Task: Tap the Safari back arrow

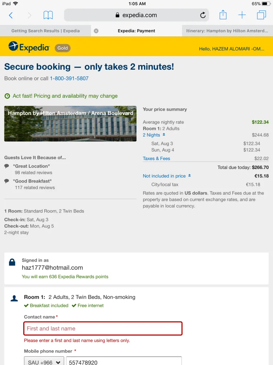Action: click(11, 15)
